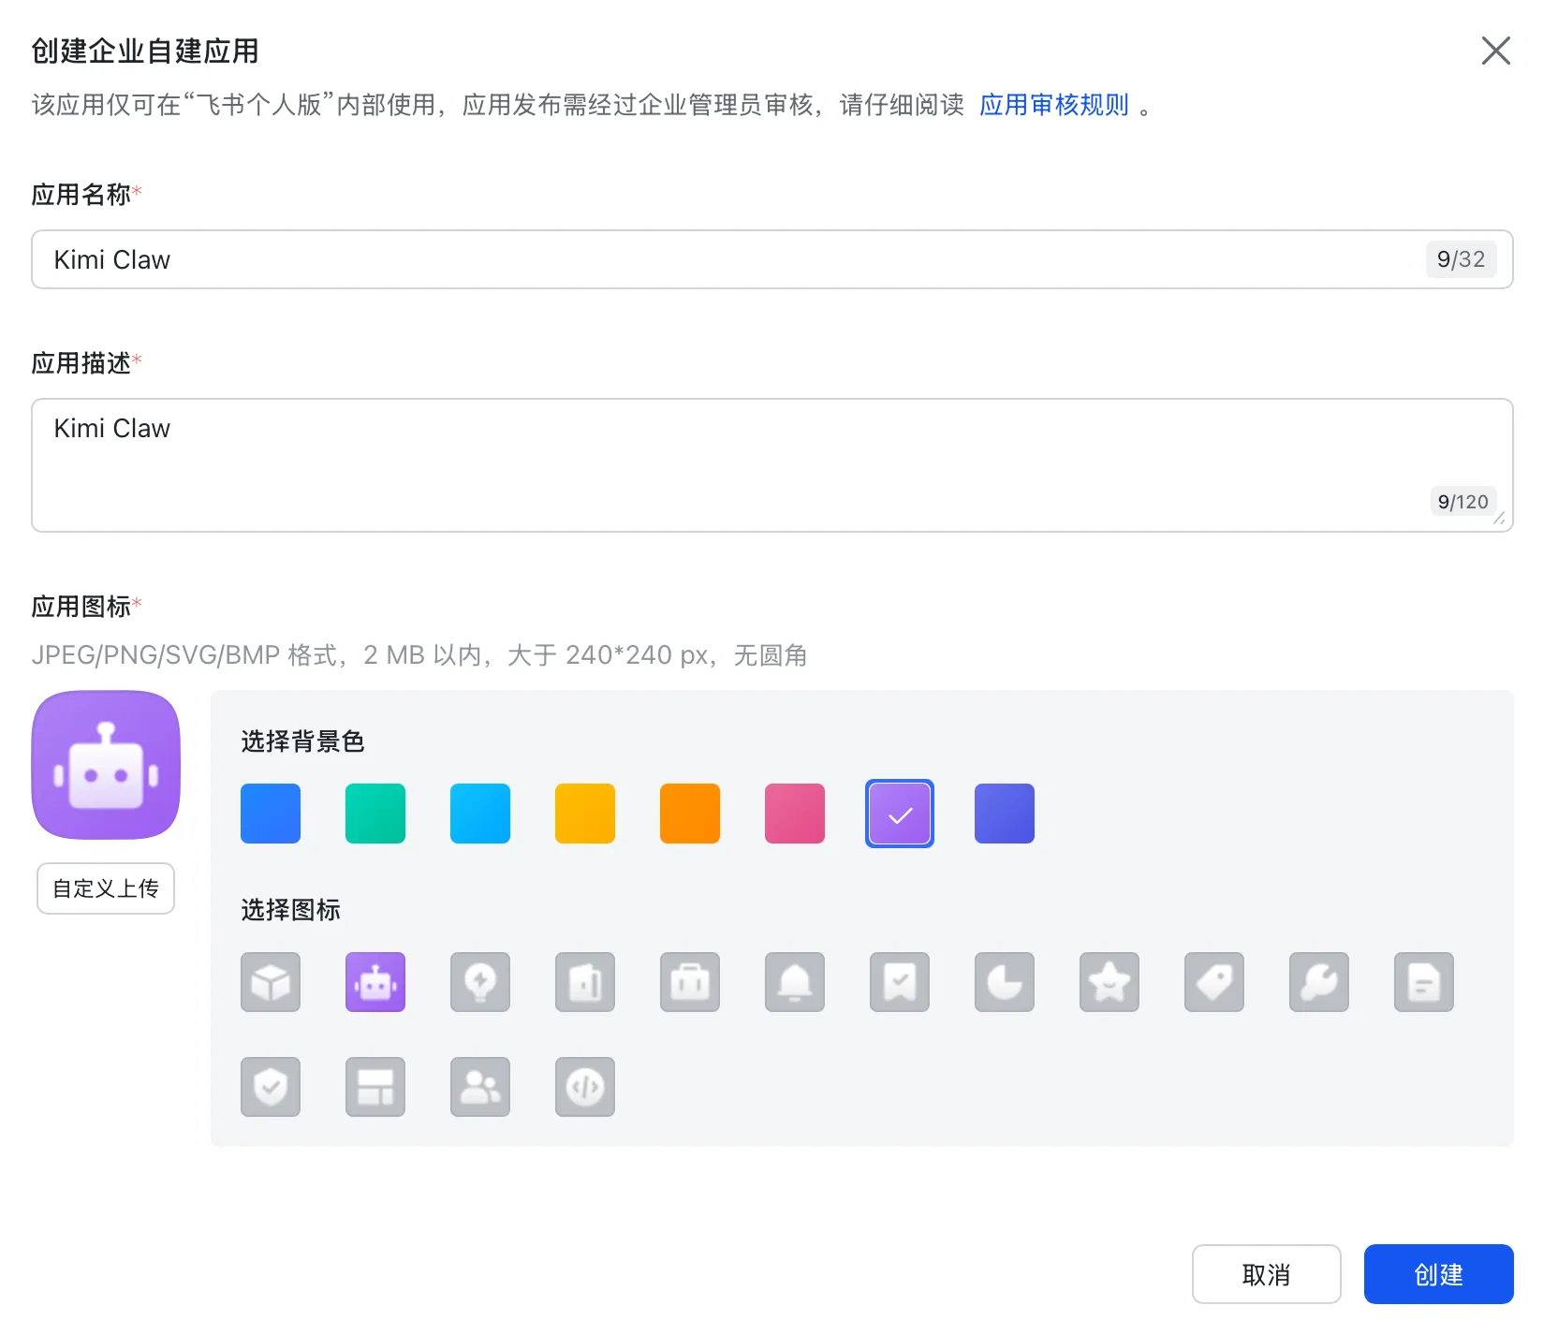1543x1335 pixels.
Task: Pick the lightbulb icon option
Action: pos(480,982)
